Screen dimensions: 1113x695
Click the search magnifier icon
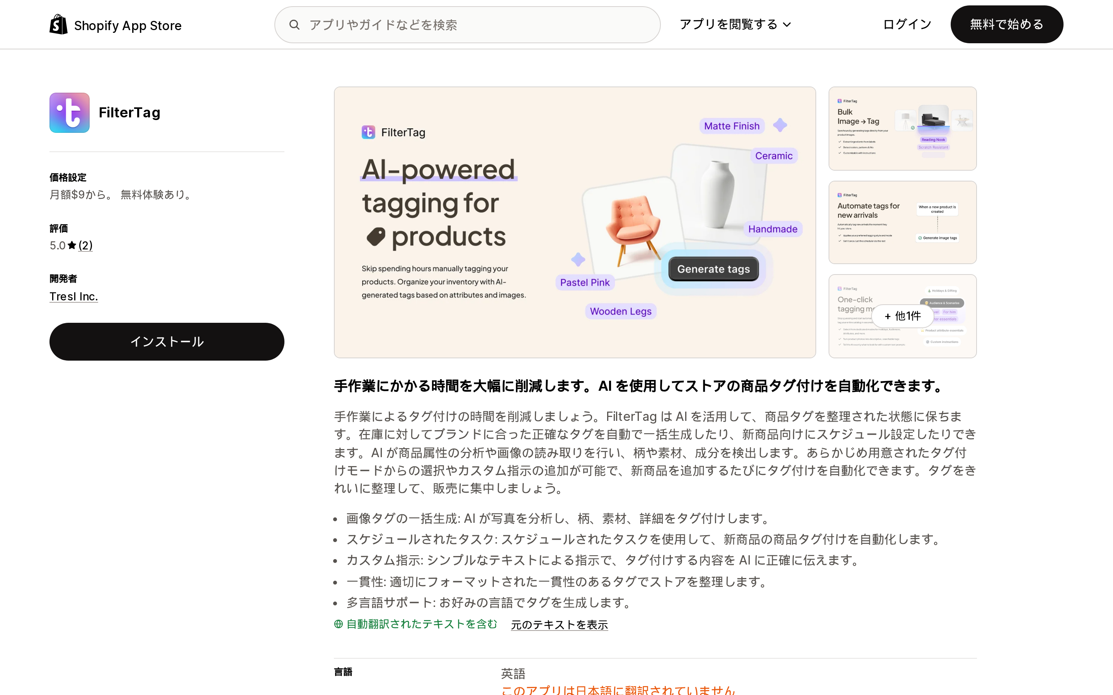point(294,25)
